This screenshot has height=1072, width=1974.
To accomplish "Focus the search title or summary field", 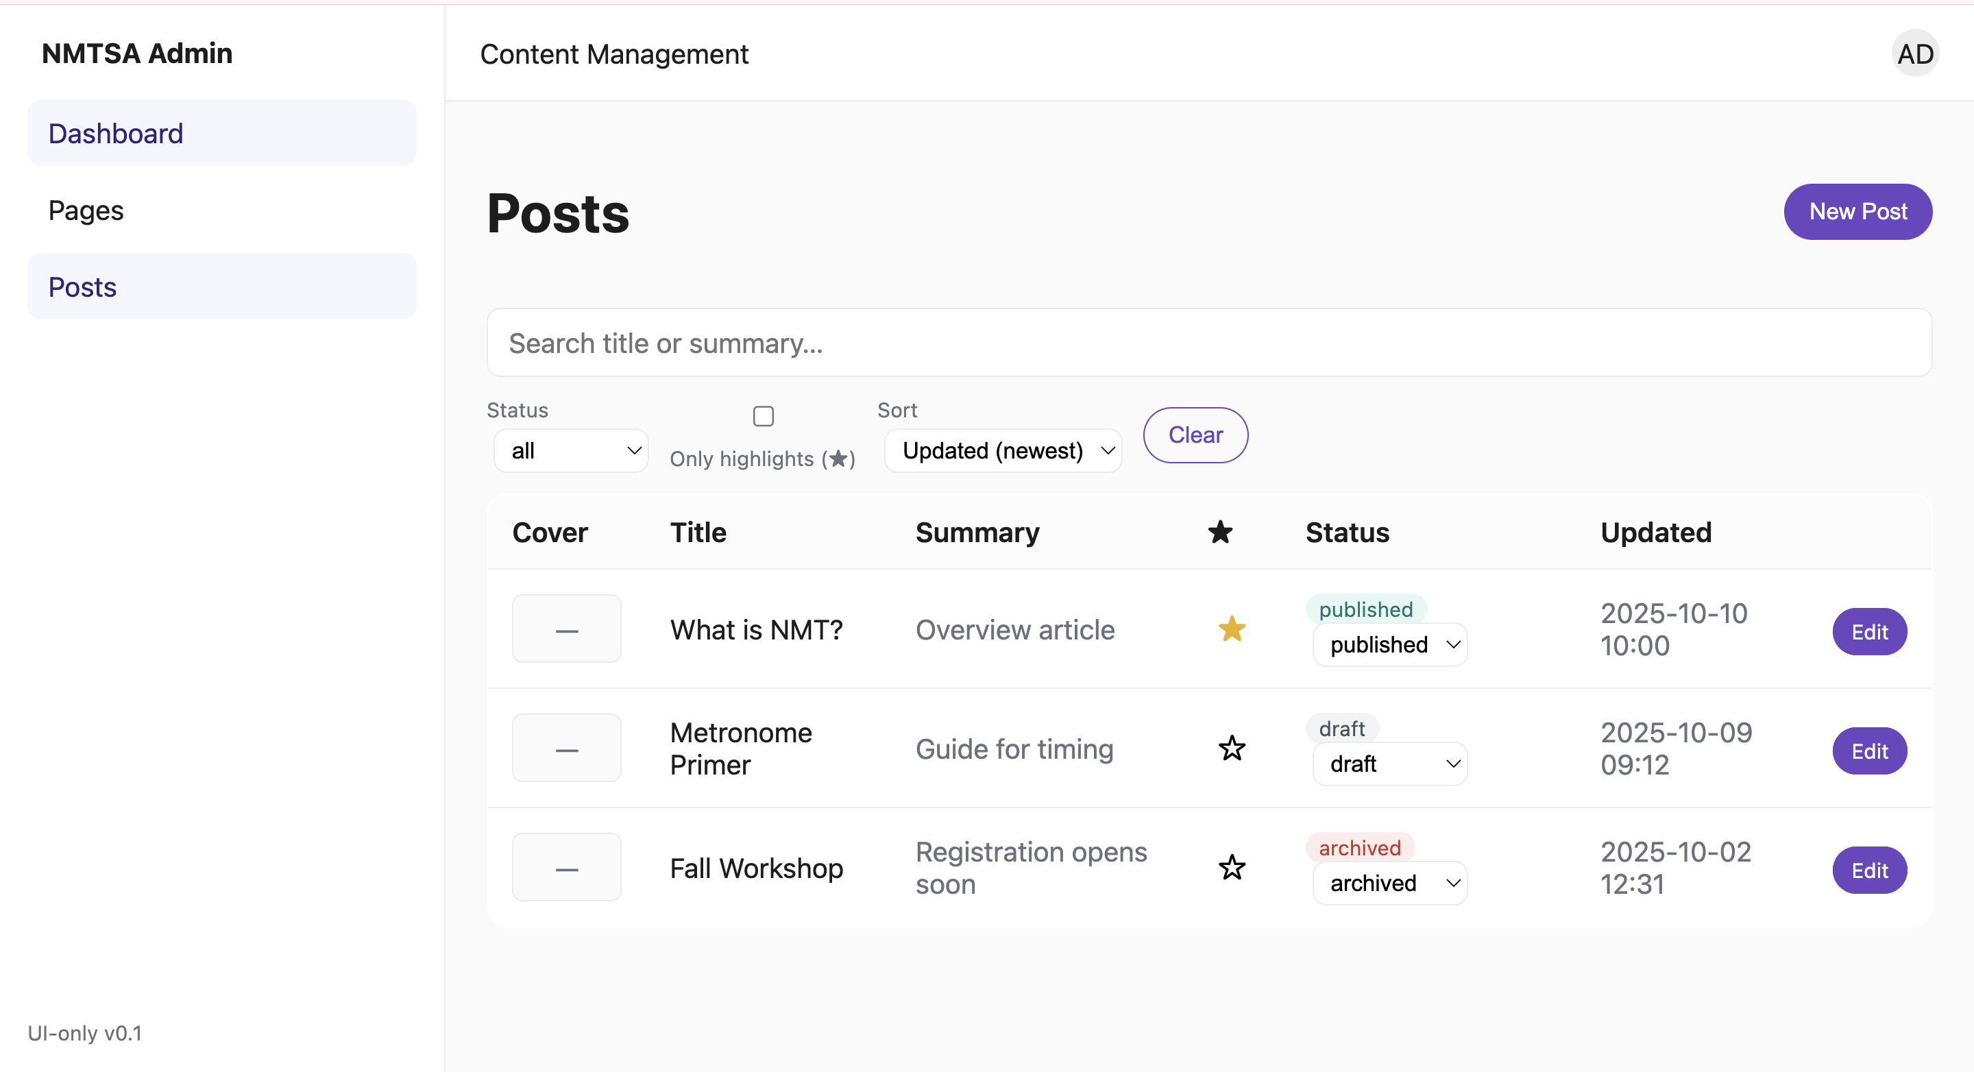I will pos(1208,343).
